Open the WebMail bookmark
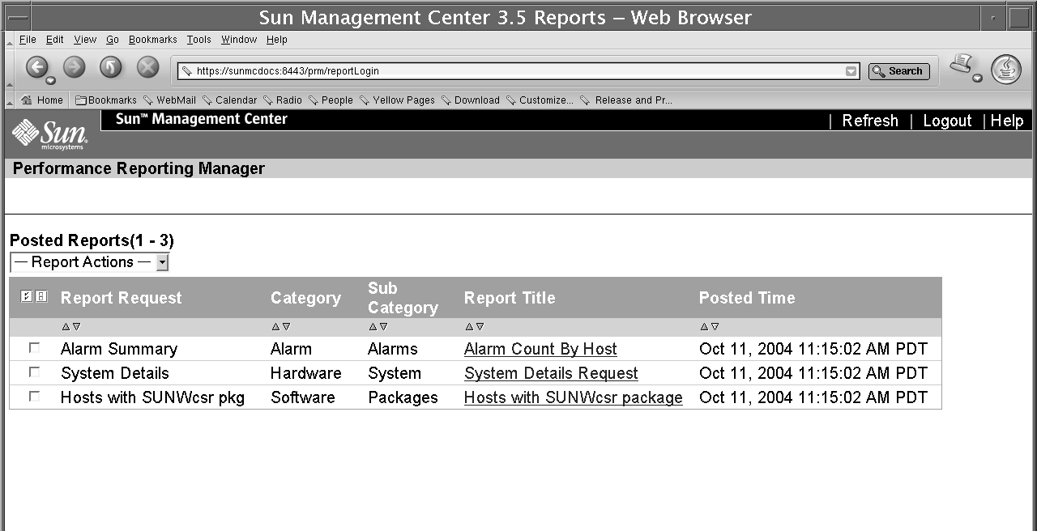This screenshot has height=531, width=1037. pyautogui.click(x=169, y=100)
